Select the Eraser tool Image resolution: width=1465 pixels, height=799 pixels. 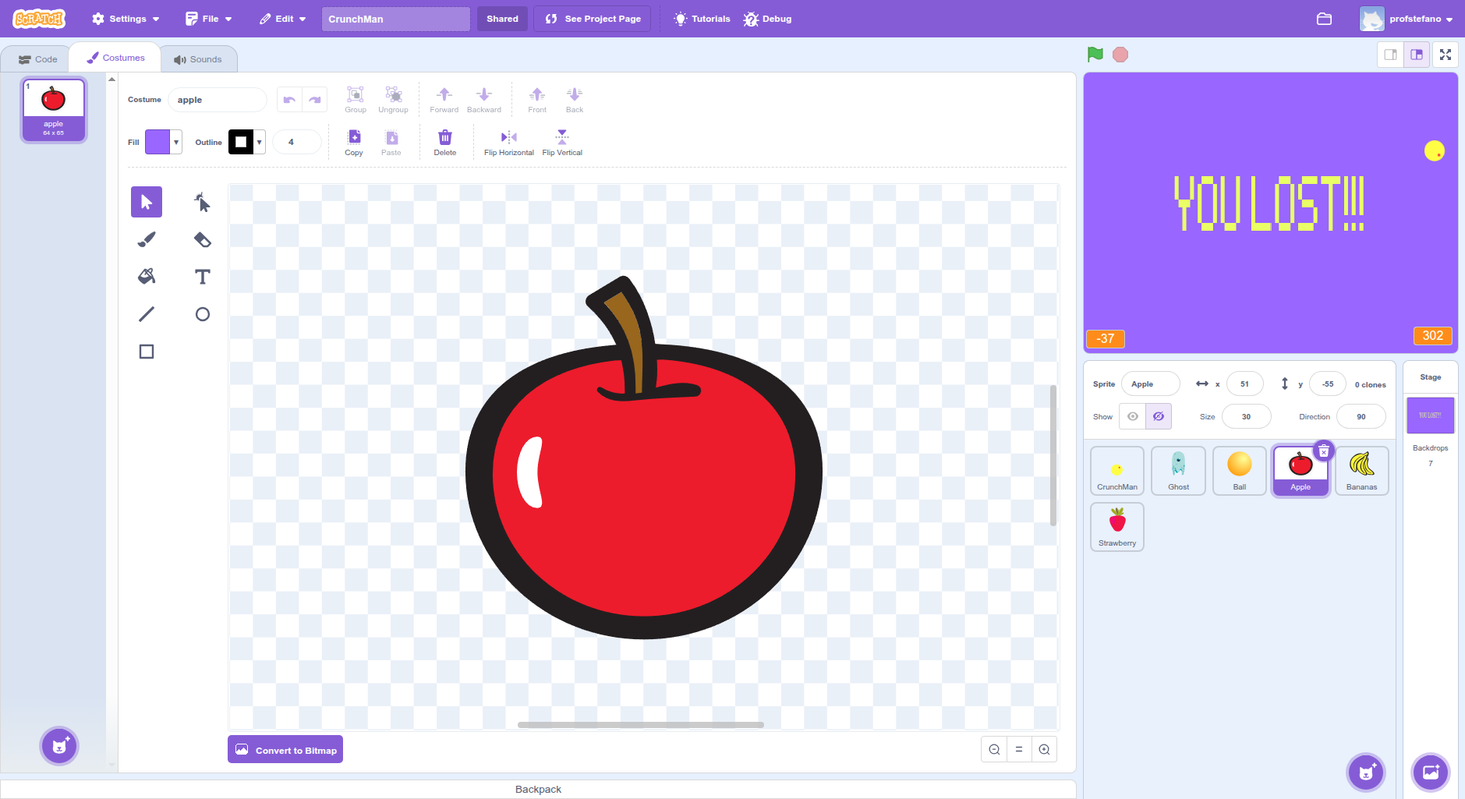[202, 239]
